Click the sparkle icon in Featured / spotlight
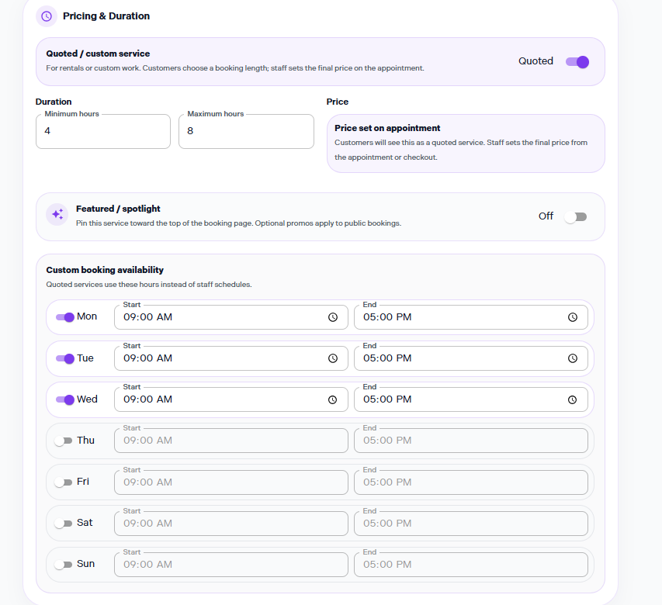662x605 pixels. (x=57, y=214)
